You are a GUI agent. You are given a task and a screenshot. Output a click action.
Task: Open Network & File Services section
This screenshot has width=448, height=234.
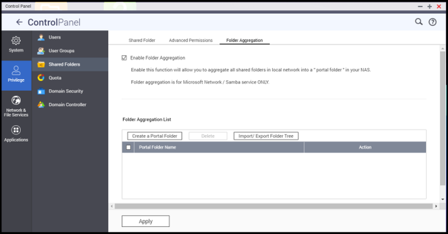click(16, 106)
